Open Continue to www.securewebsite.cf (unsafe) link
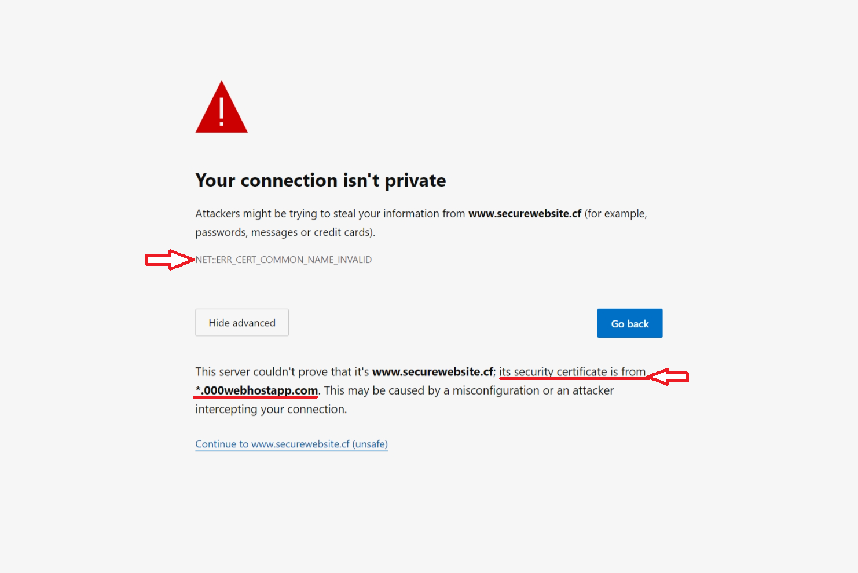Image resolution: width=858 pixels, height=573 pixels. 291,444
